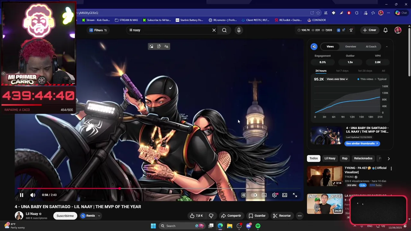Seek on the red video progress bar
This screenshot has height=231, width=411.
pyautogui.click(x=159, y=189)
